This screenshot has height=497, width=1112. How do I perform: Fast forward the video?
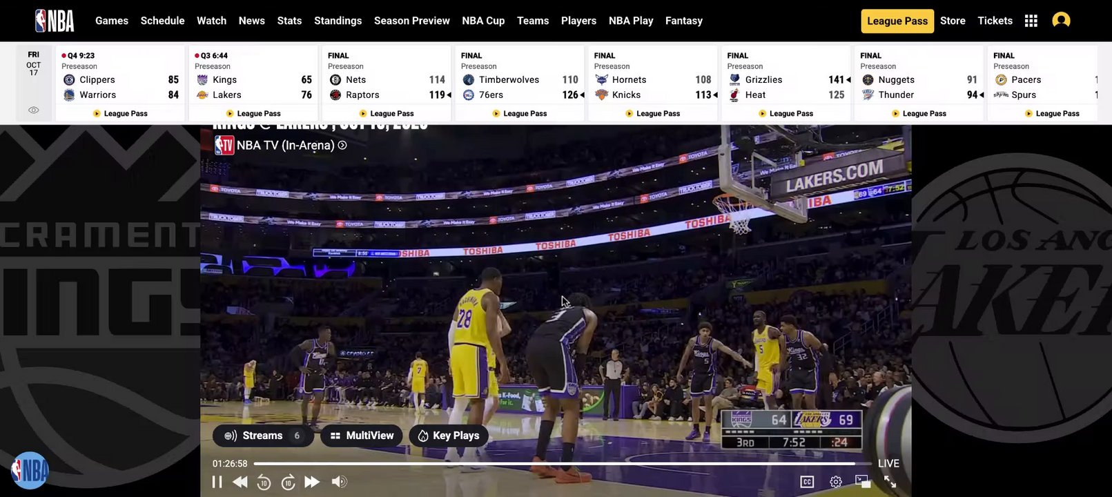click(x=312, y=482)
